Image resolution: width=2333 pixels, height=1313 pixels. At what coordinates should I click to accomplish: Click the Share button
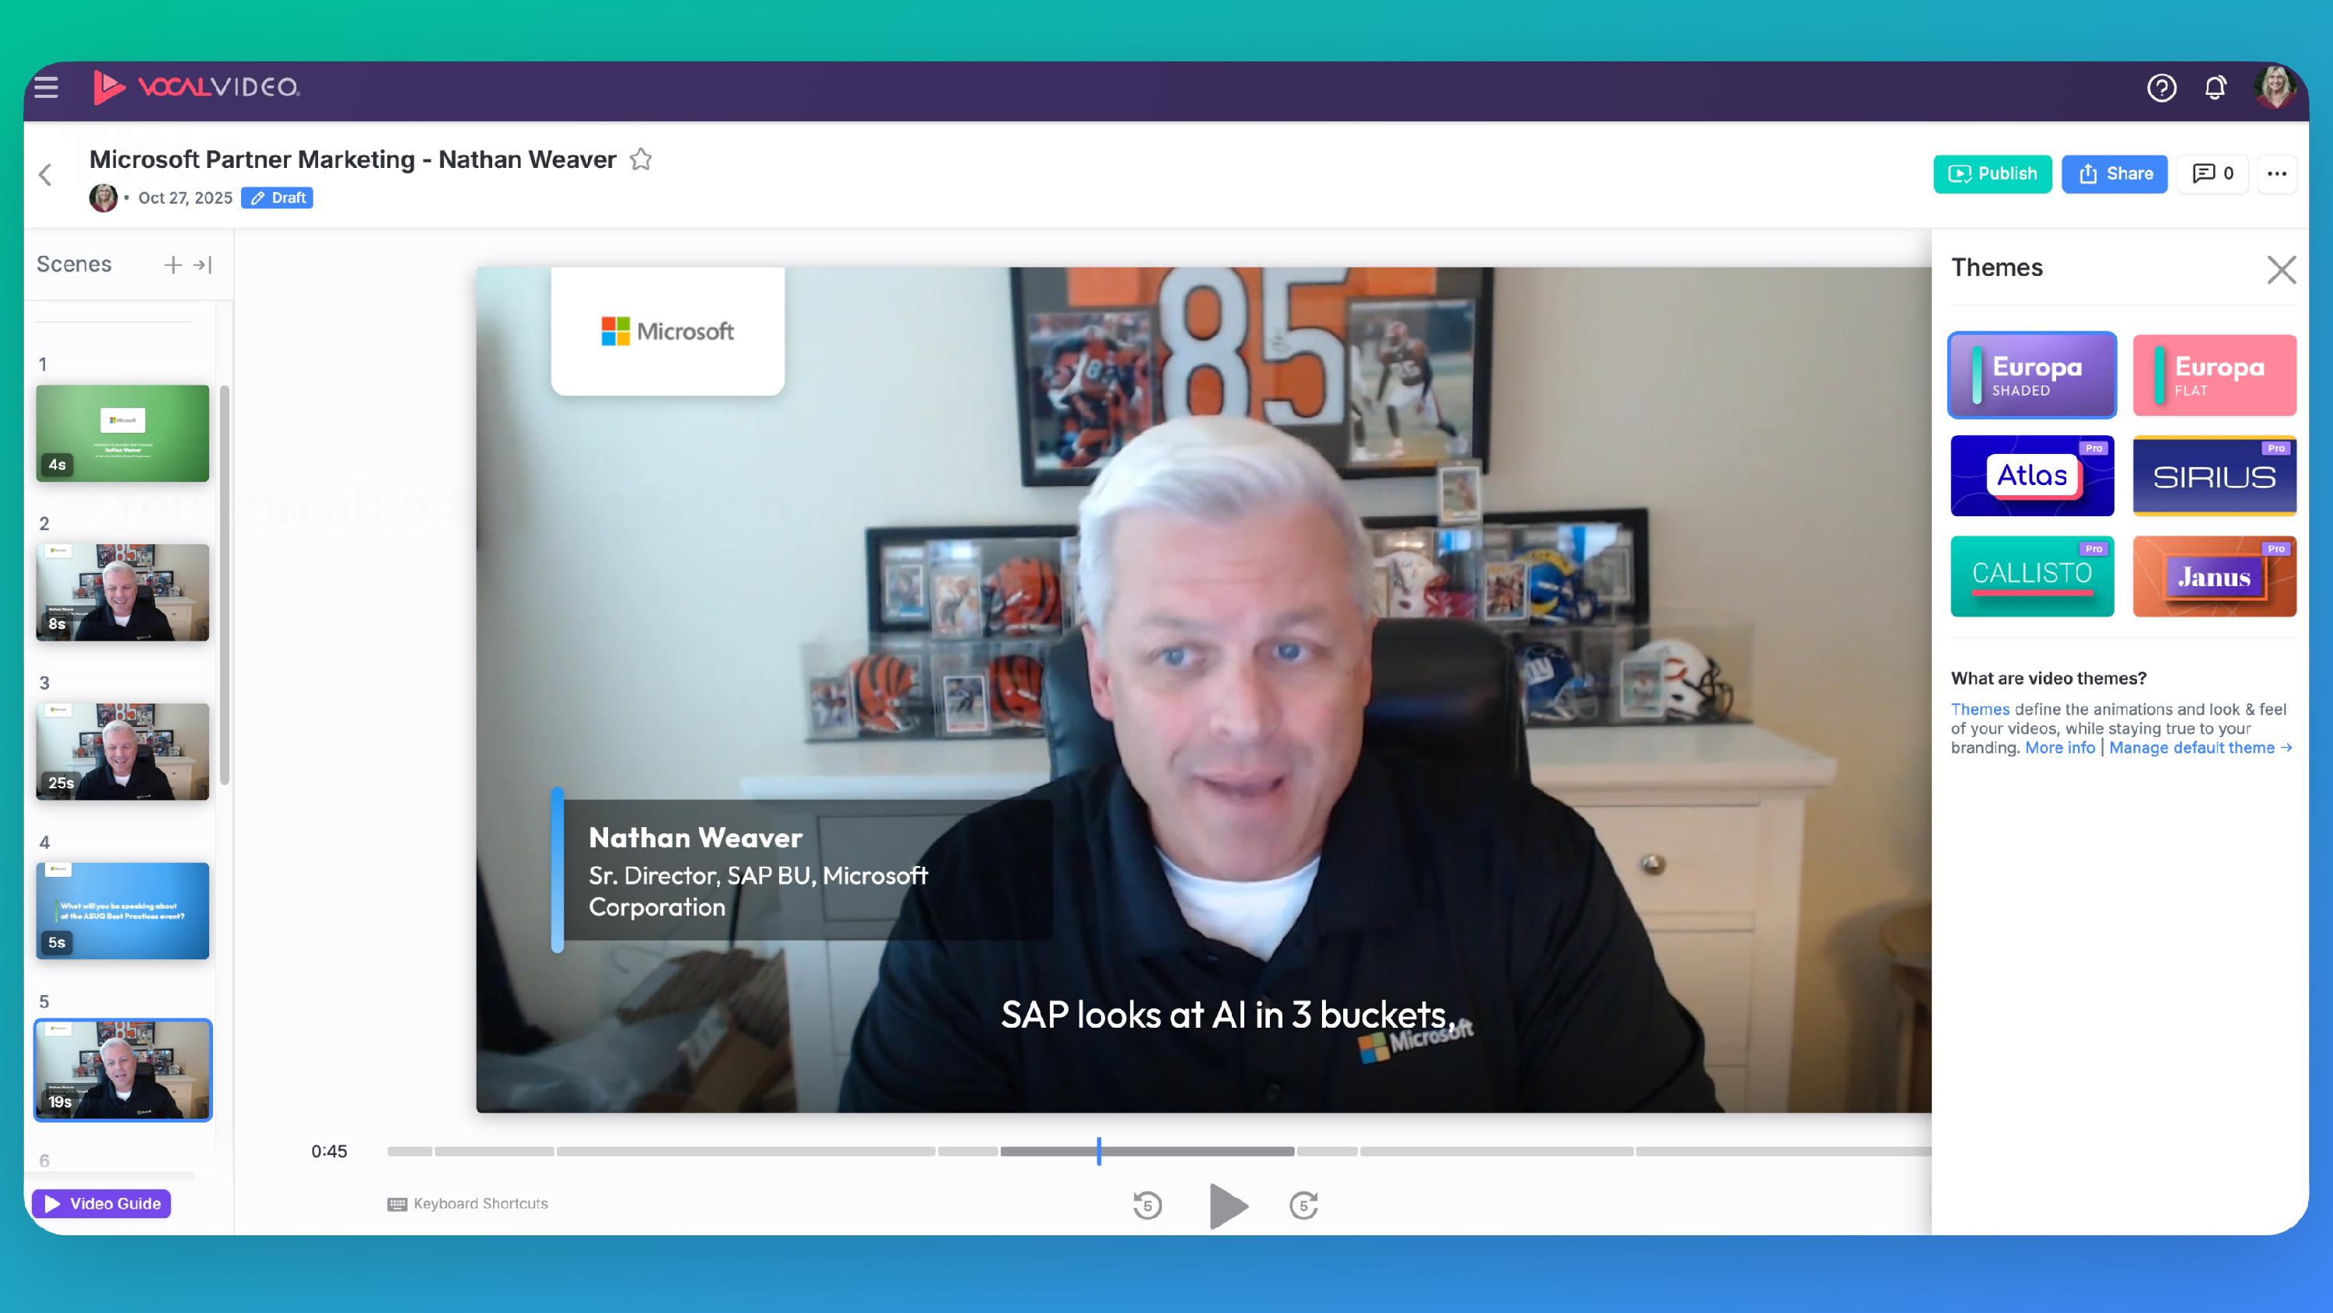[x=2114, y=174]
